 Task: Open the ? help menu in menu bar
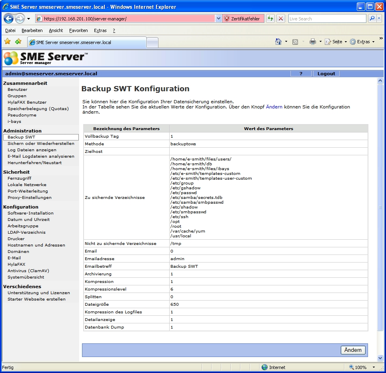click(114, 30)
